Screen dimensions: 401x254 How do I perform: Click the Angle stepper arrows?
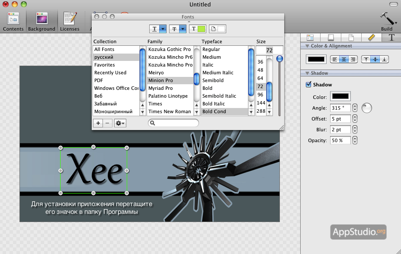(x=355, y=108)
